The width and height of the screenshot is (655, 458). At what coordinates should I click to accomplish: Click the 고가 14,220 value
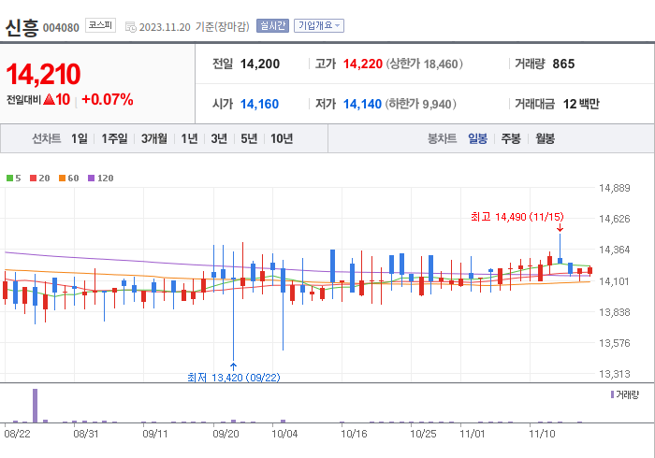(x=363, y=64)
